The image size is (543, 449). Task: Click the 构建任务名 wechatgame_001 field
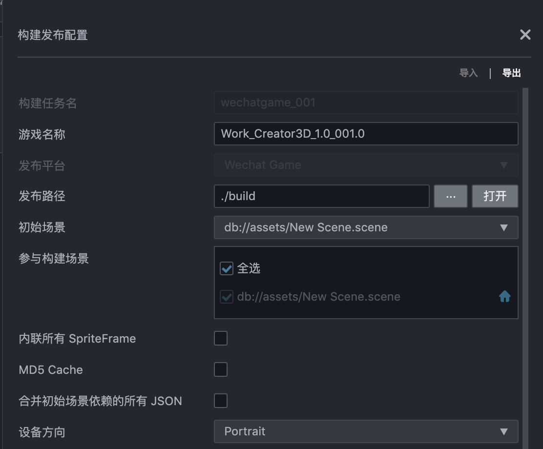[365, 102]
